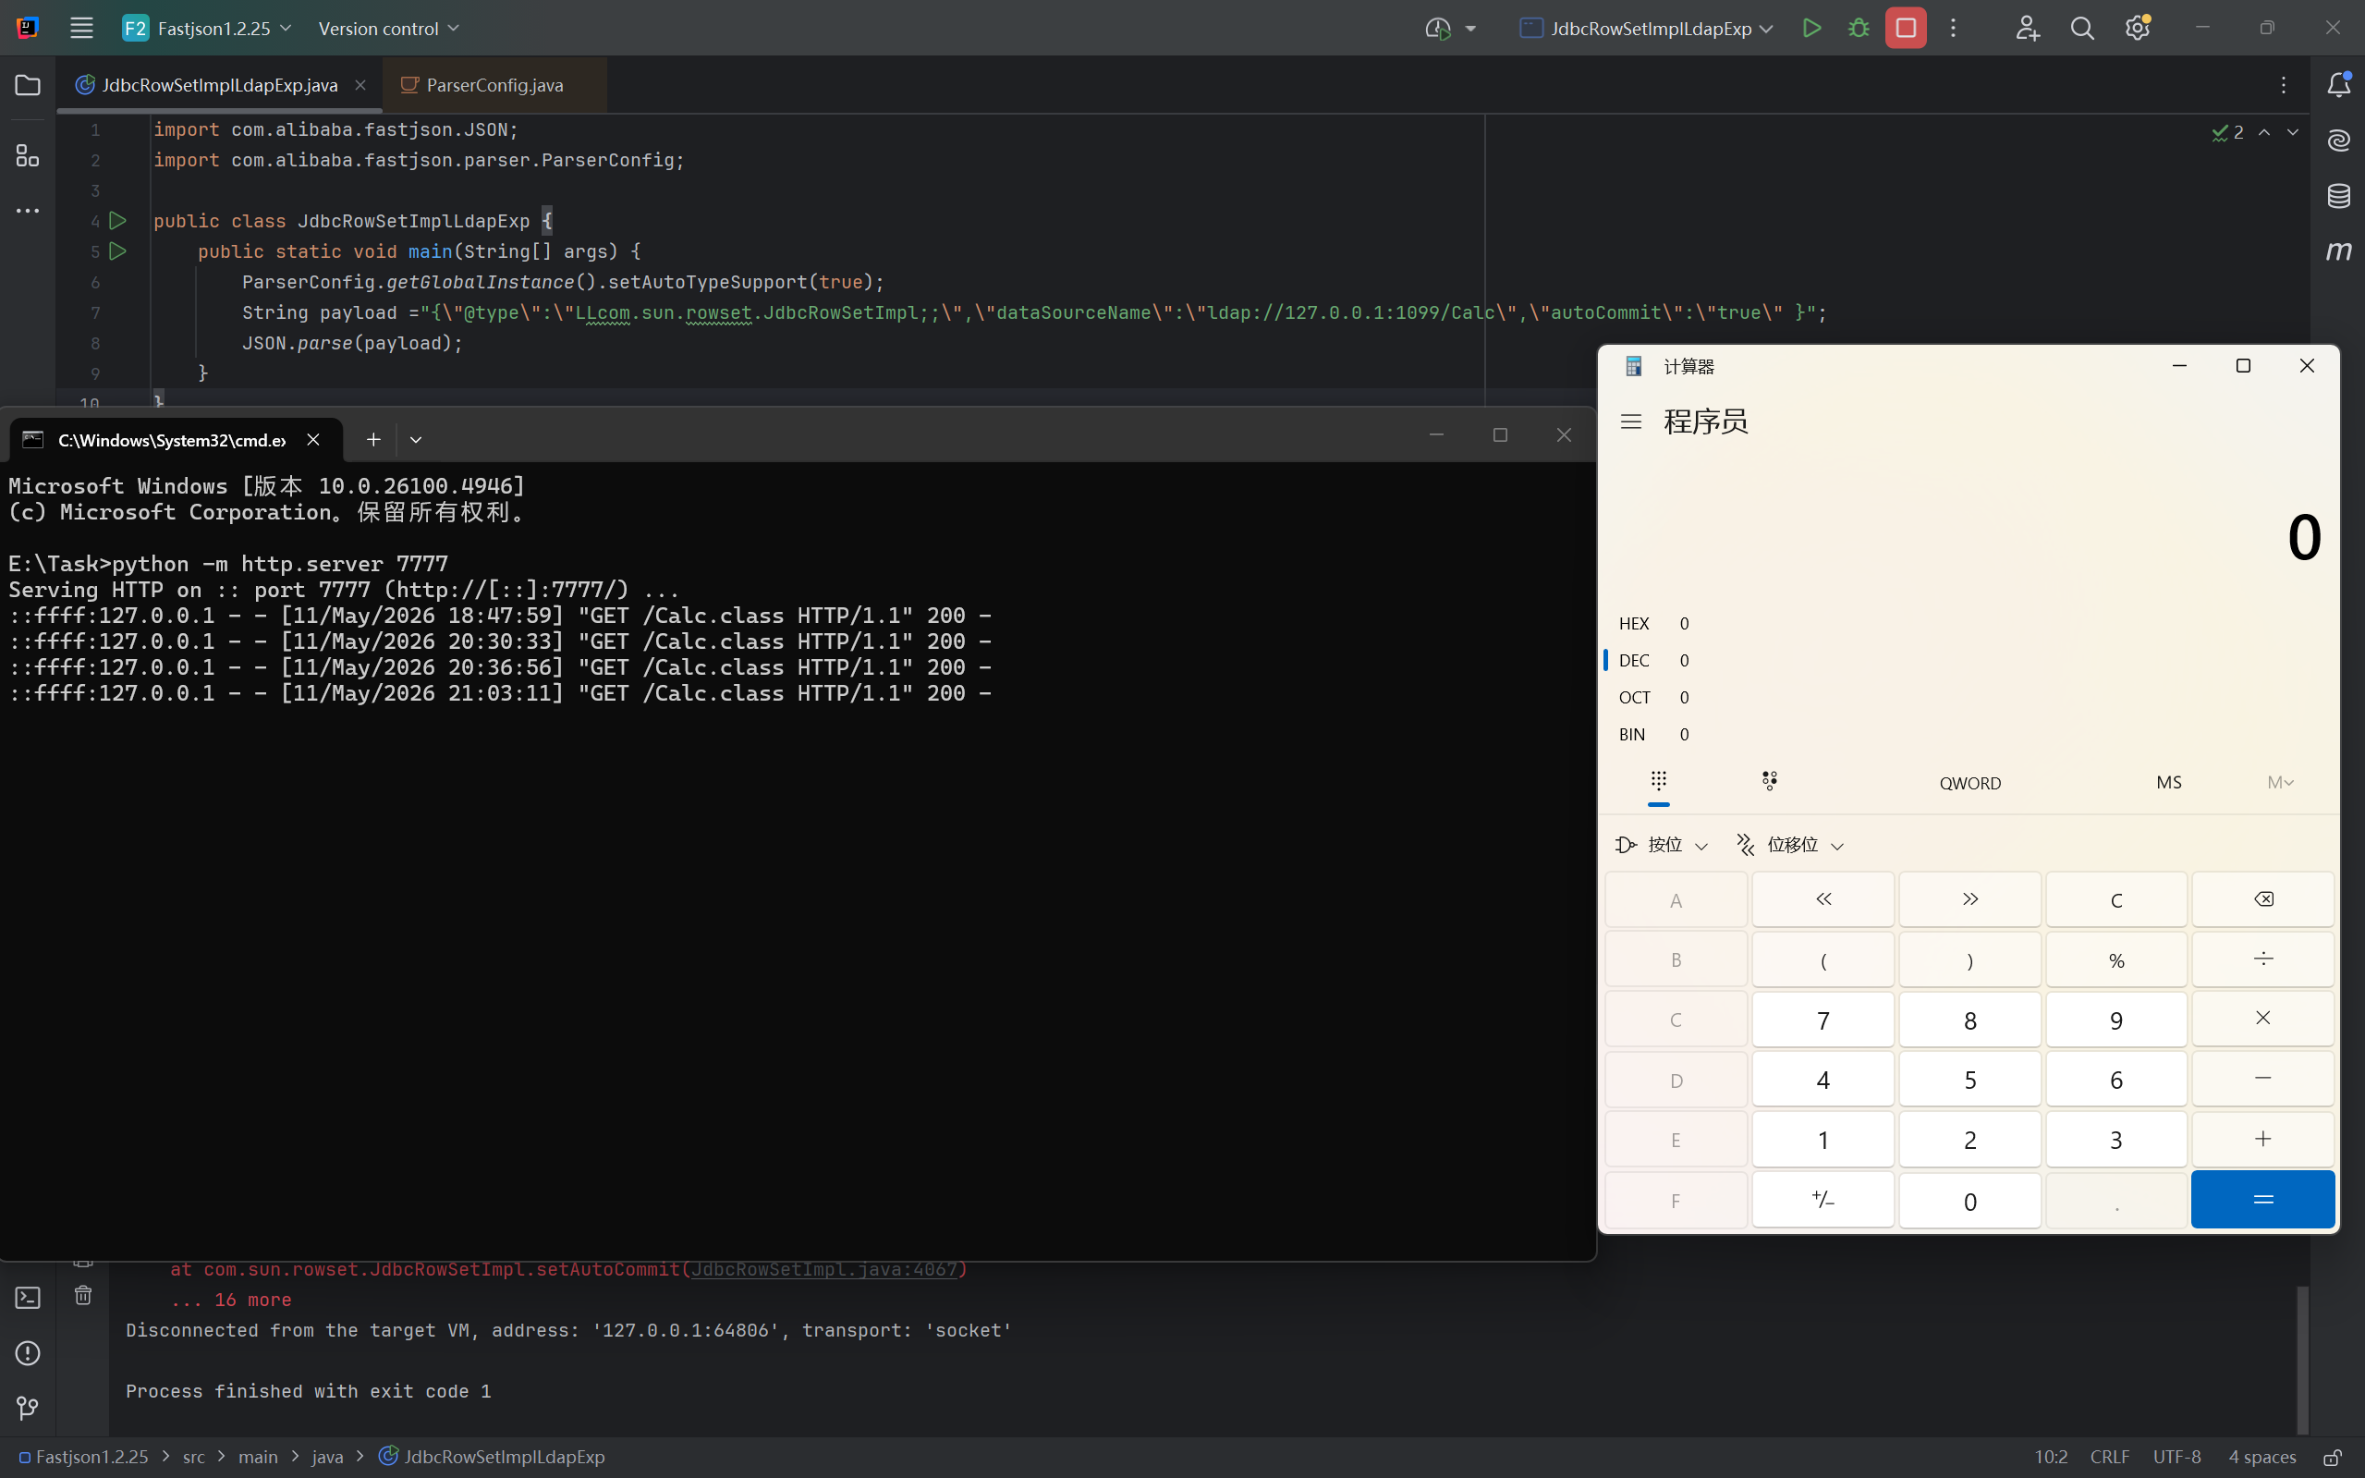The height and width of the screenshot is (1478, 2365).
Task: Change 4 spaces indent setting
Action: pos(2261,1457)
